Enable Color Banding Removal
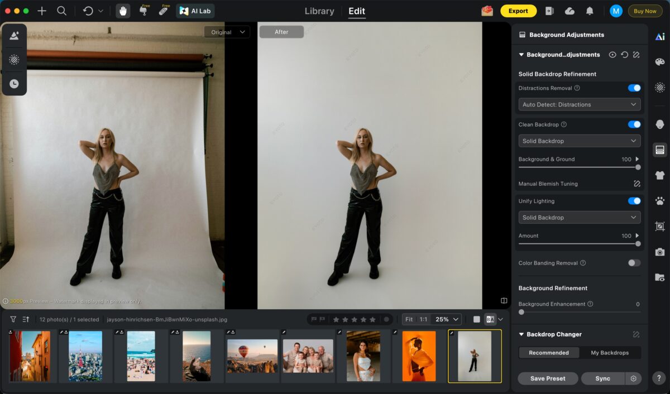Image resolution: width=670 pixels, height=394 pixels. 634,263
